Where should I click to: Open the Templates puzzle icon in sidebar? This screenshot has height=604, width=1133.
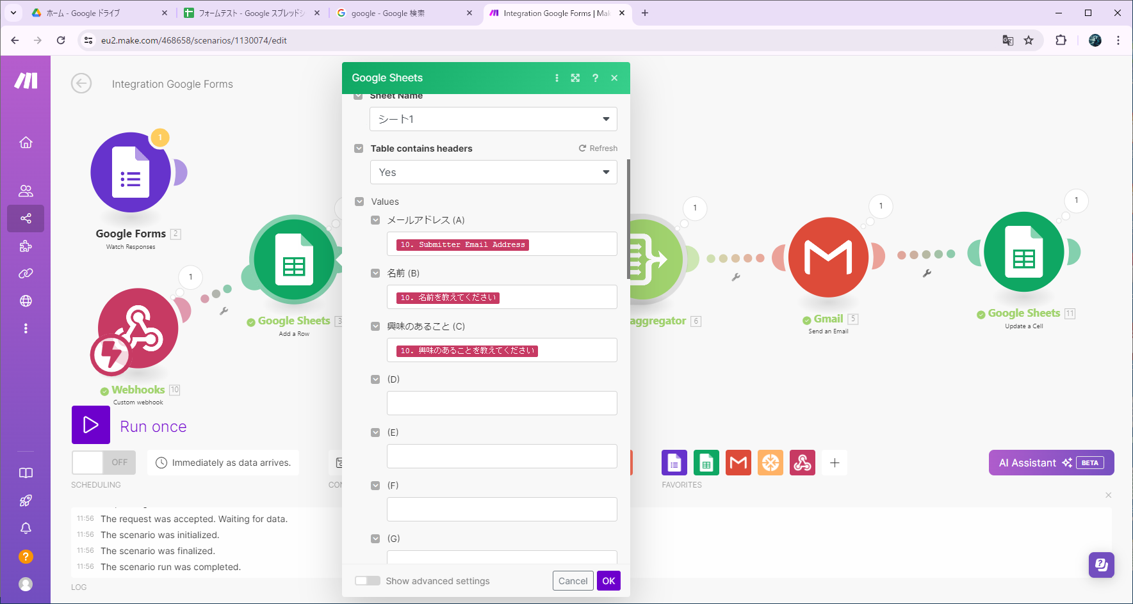26,246
